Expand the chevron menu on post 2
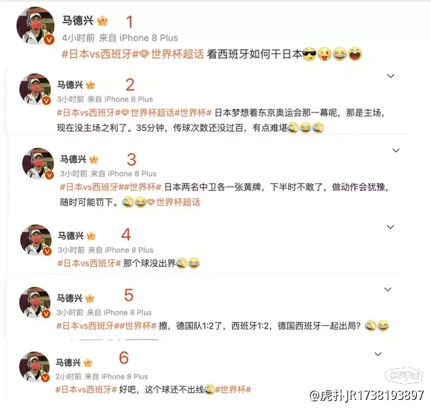Screen dimensions: 431x410 click(x=391, y=76)
